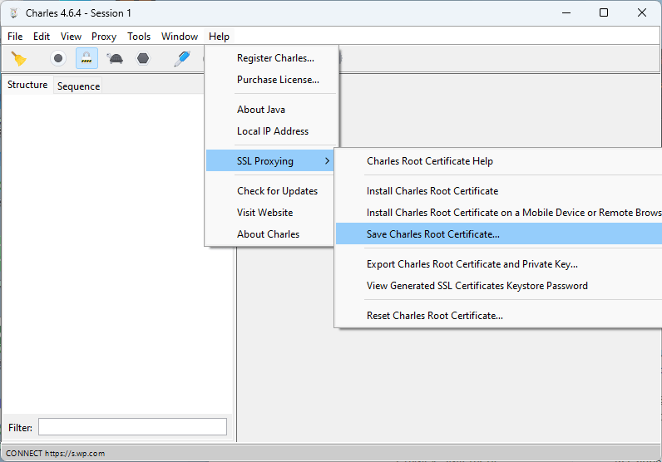The width and height of the screenshot is (662, 462).
Task: Select View Generated SSL Certificates Keystore Password
Action: pos(499,285)
